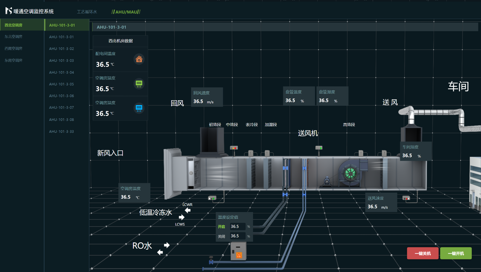Select 西北空调房 in the room list

[13, 25]
